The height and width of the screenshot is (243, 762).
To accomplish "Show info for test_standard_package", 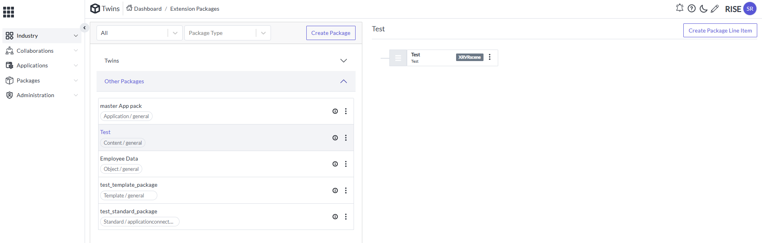I will [x=335, y=217].
